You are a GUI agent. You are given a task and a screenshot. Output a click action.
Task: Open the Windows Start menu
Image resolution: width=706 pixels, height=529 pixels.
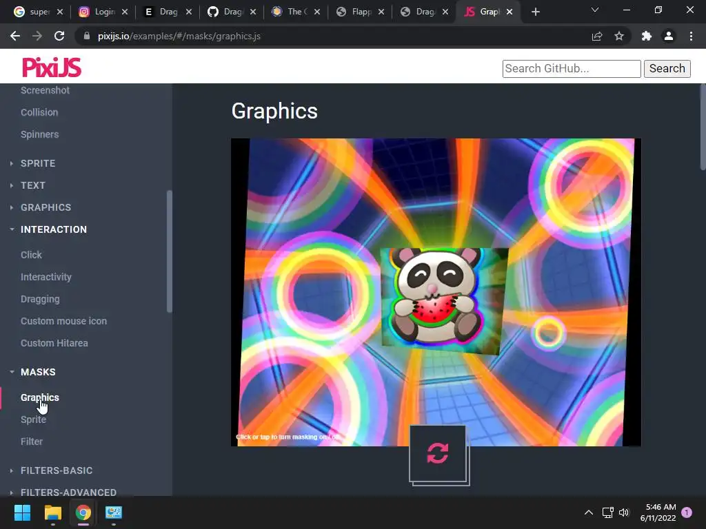(x=22, y=512)
